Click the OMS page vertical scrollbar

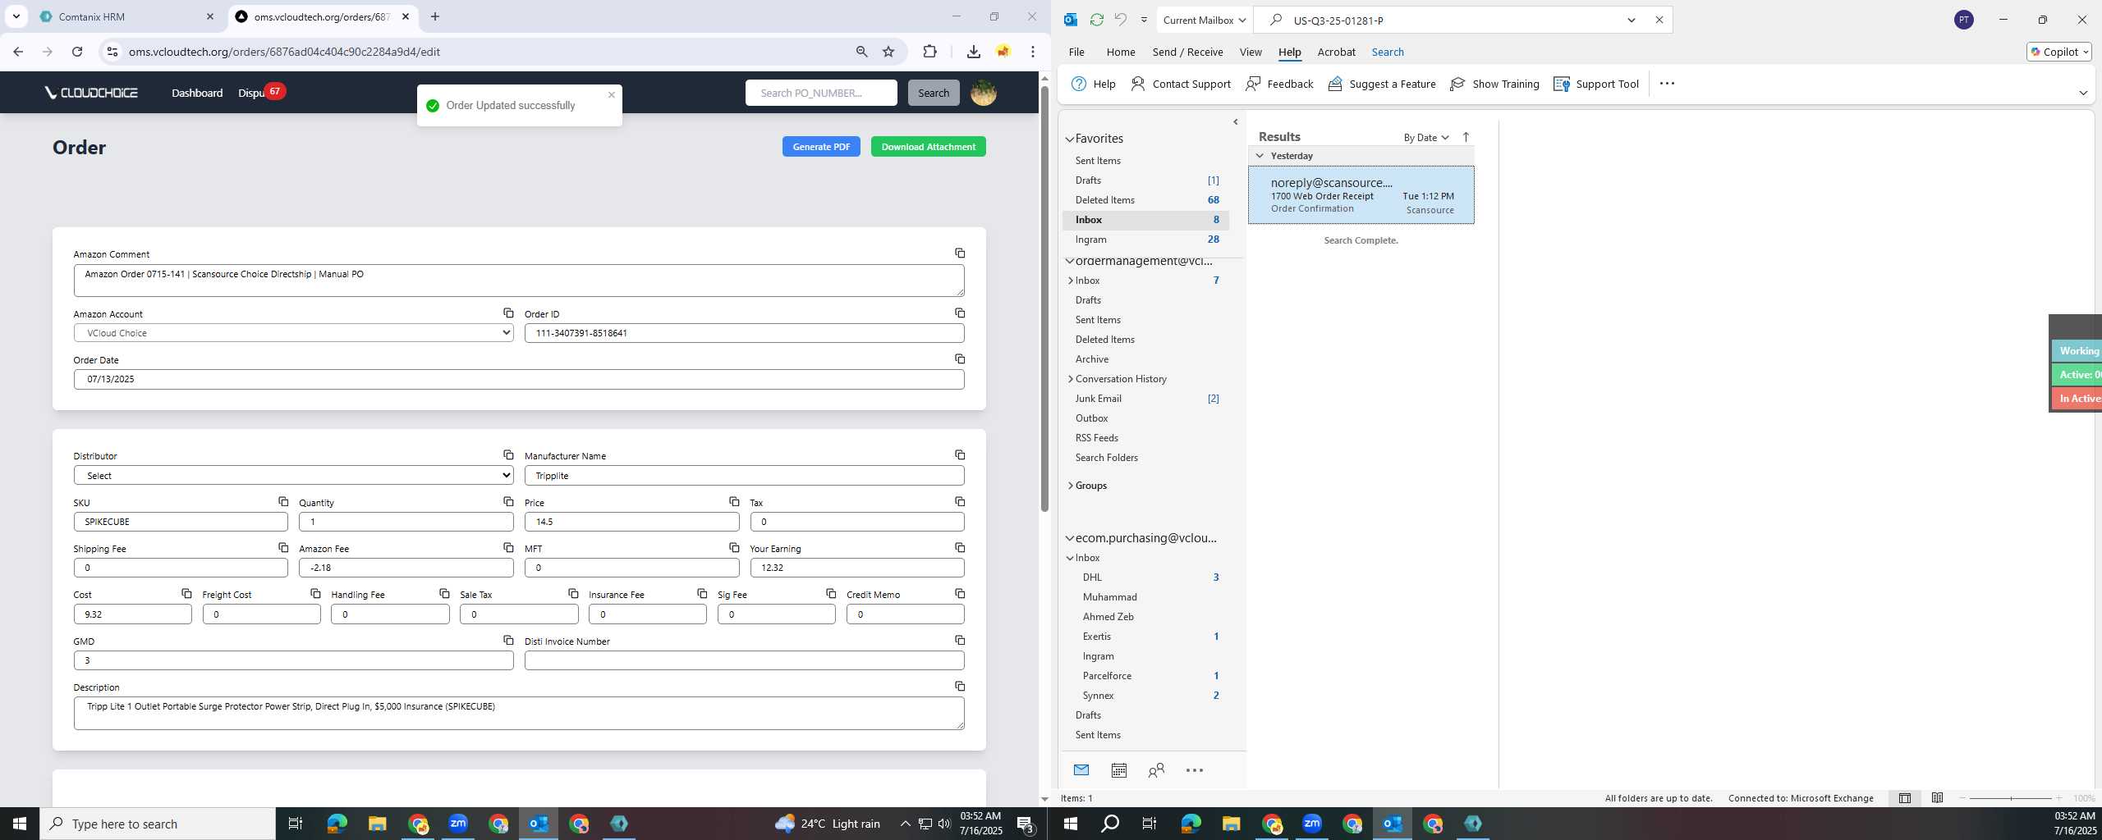pyautogui.click(x=1044, y=299)
